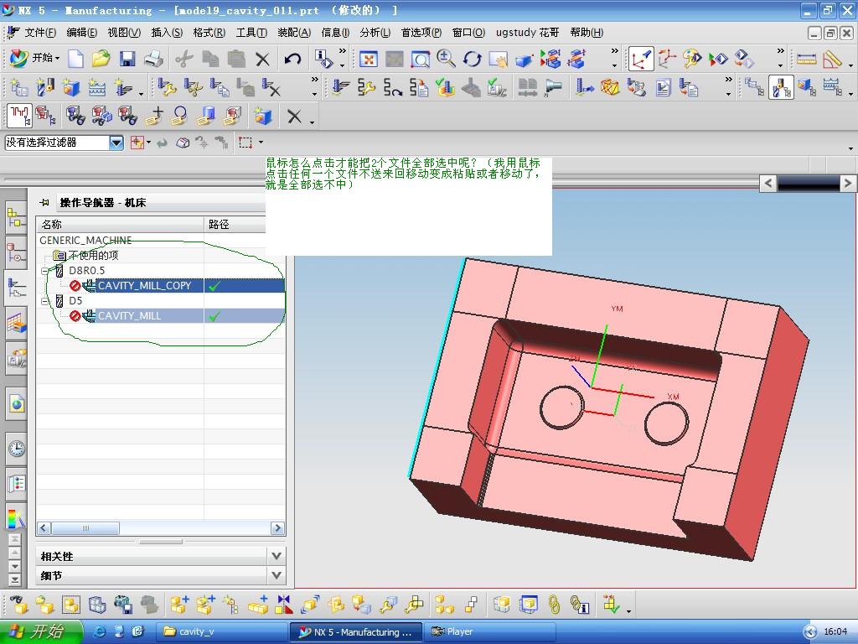Select the GENERIC_MACHINE root node
858x644 pixels.
pos(85,240)
